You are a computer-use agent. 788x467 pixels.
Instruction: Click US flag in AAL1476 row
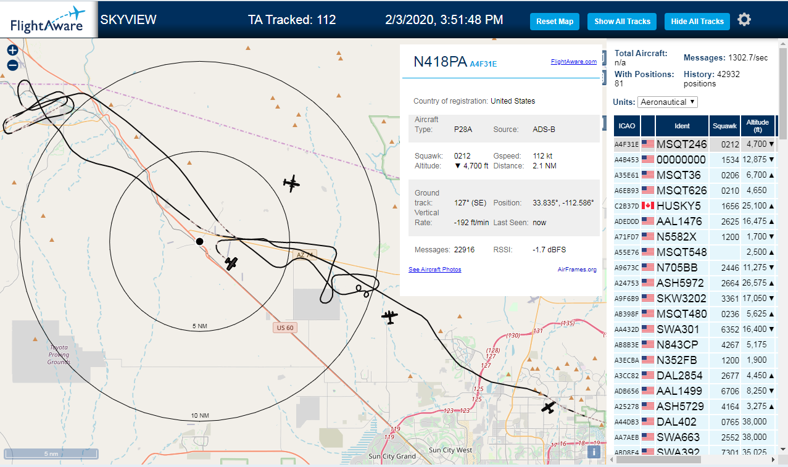tap(648, 221)
